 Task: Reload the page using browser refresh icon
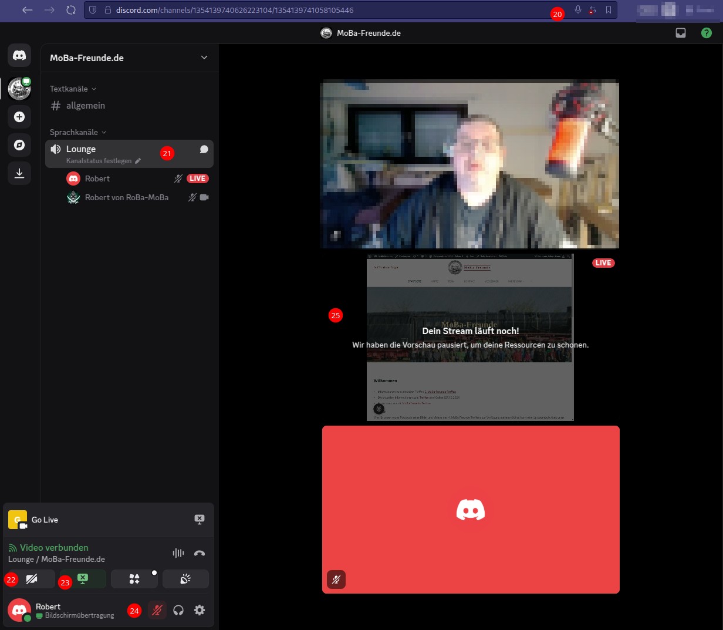tap(71, 10)
